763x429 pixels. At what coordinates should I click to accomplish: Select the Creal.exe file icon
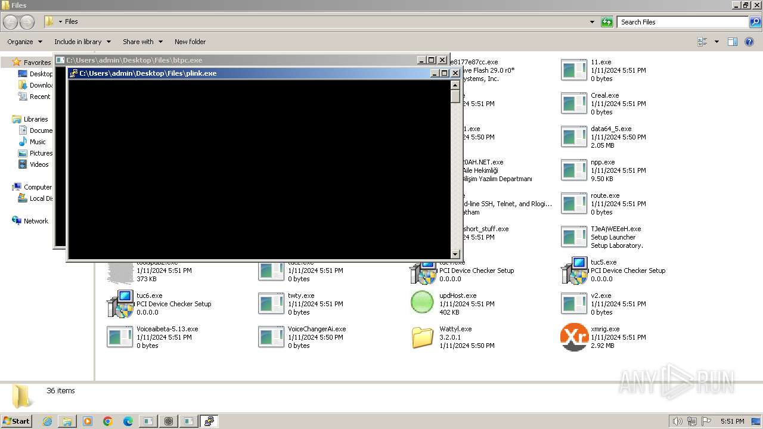574,104
